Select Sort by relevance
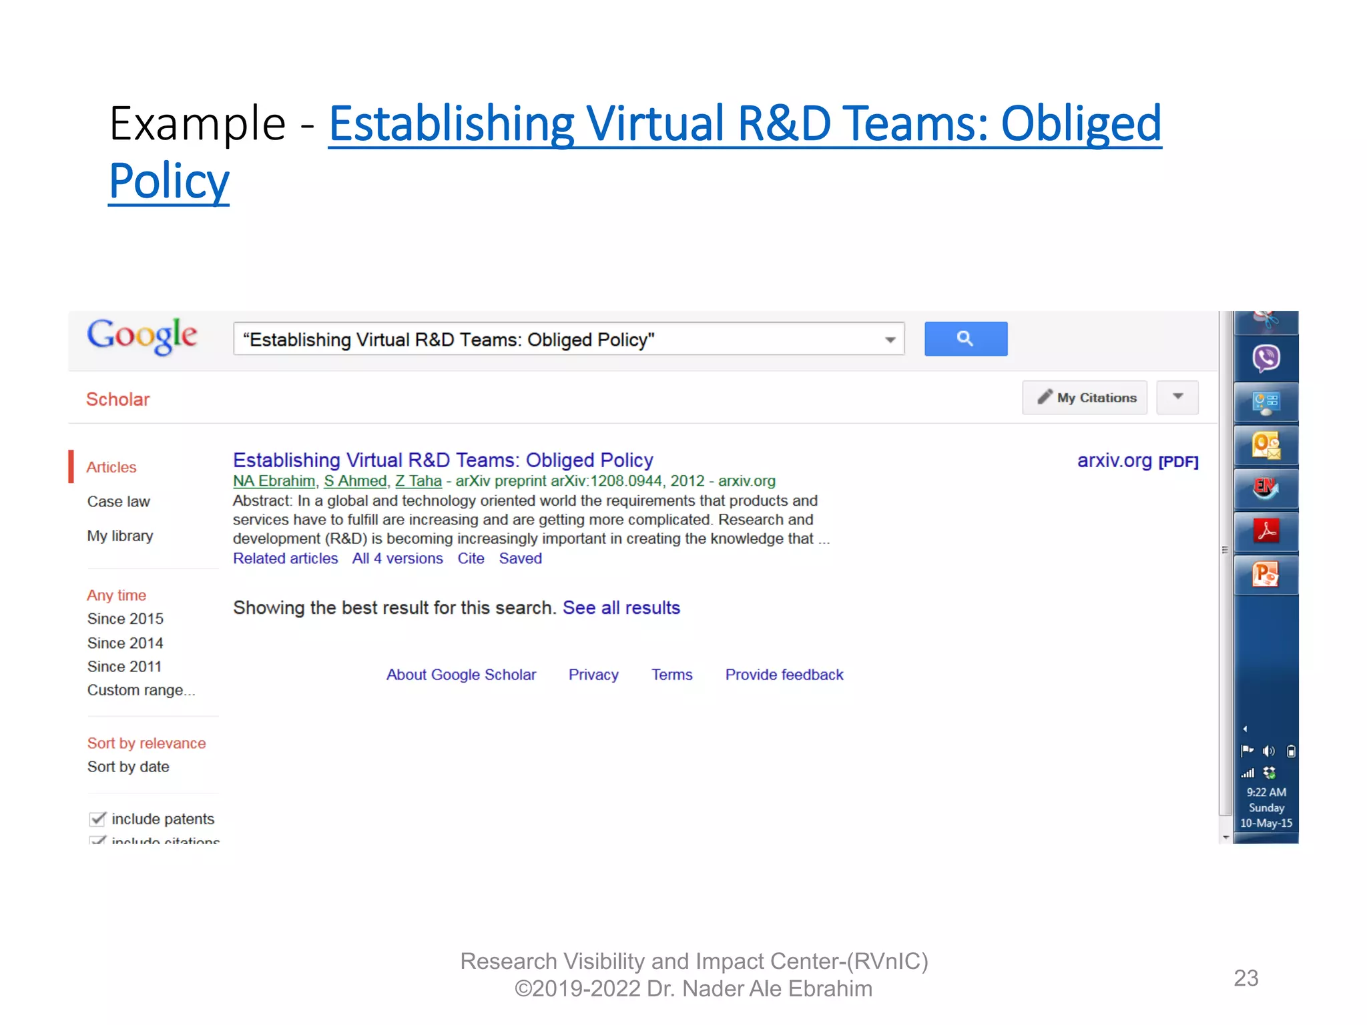Screen dimensions: 1367x1025 (x=147, y=743)
